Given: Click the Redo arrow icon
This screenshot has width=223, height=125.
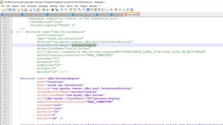Looking at the screenshot, I should 47,10.
